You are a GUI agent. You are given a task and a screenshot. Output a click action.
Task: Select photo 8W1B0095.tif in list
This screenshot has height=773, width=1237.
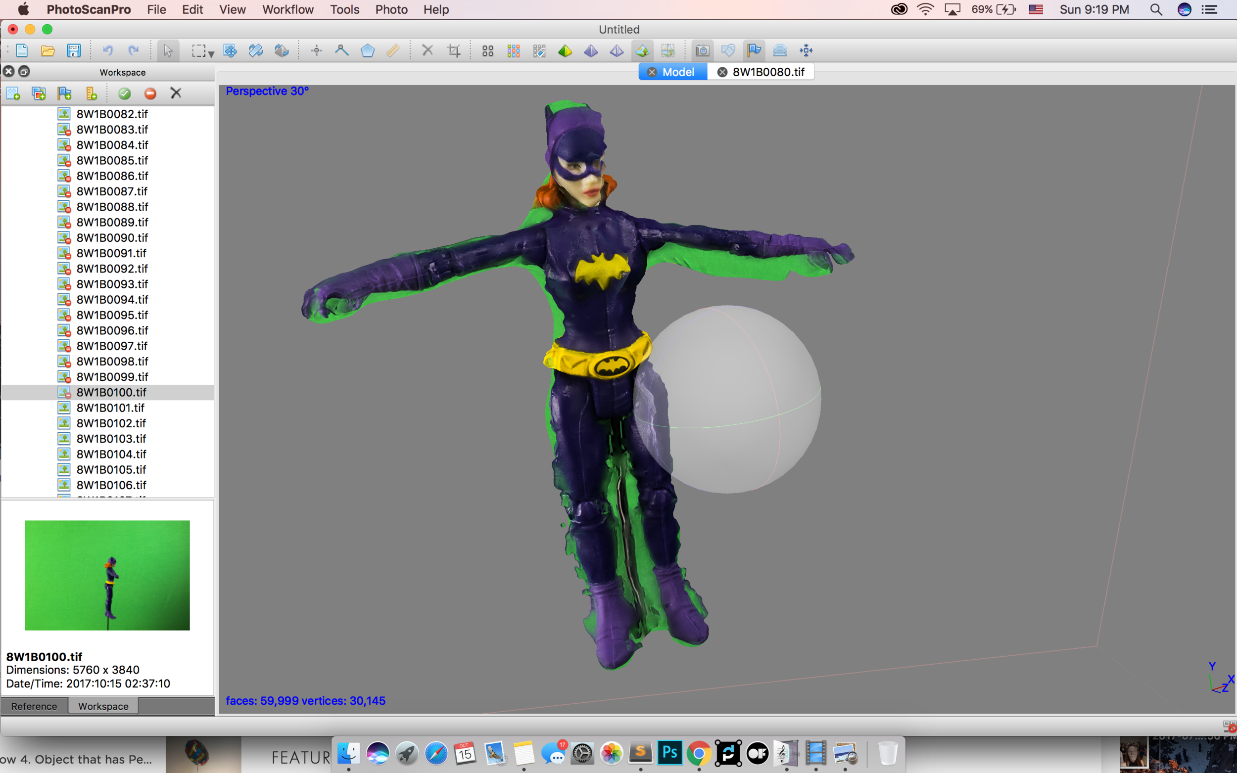107,315
